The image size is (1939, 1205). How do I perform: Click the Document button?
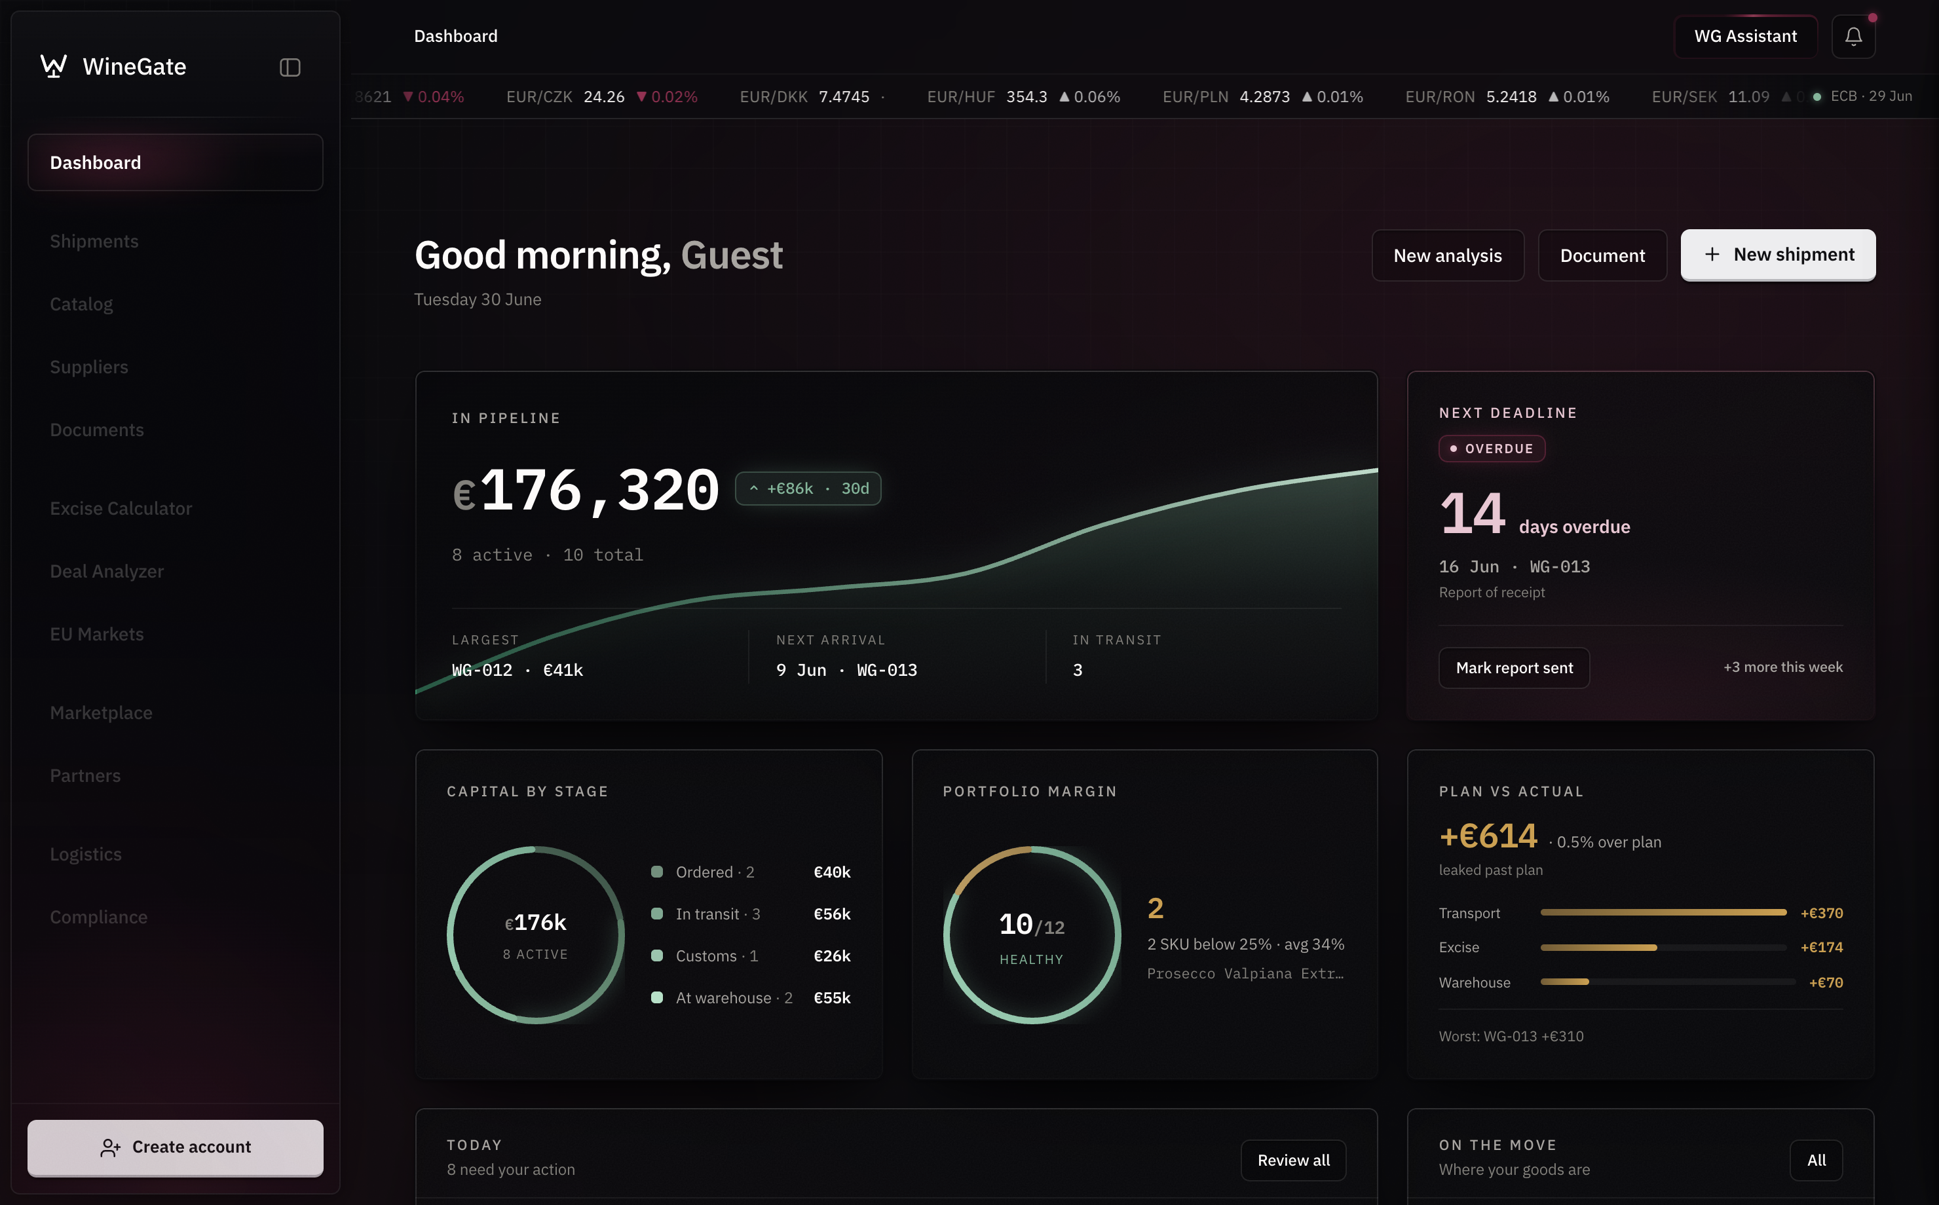click(x=1602, y=255)
